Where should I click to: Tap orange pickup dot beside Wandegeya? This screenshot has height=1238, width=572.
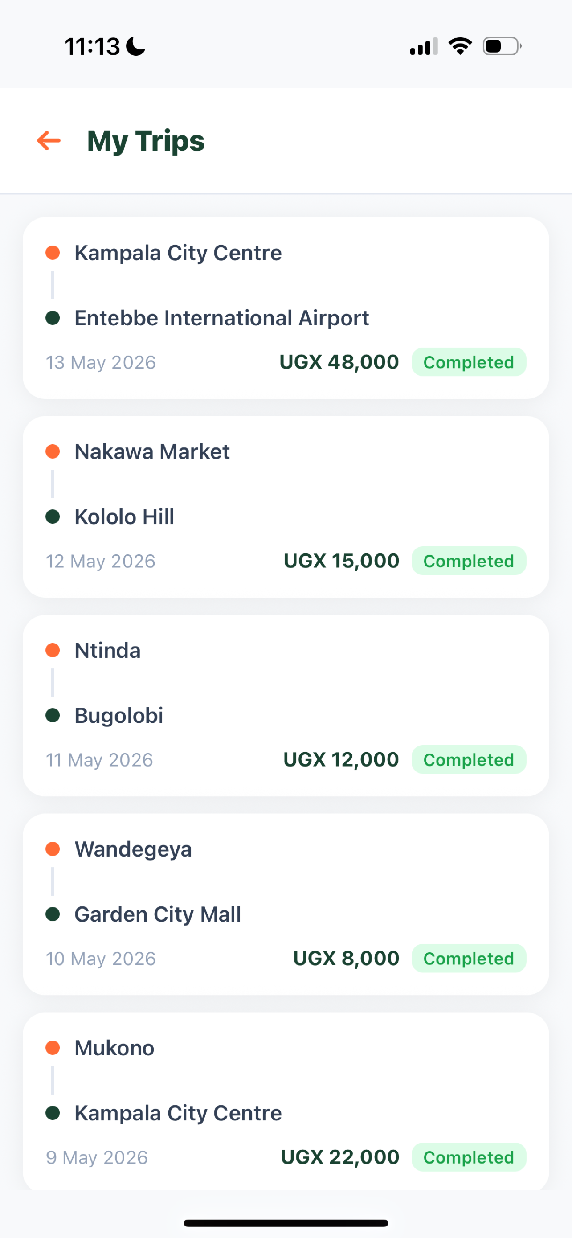53,849
